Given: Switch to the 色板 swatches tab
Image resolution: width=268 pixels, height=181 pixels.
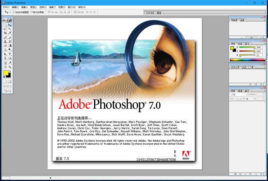Looking at the screenshot, I should 241,43.
